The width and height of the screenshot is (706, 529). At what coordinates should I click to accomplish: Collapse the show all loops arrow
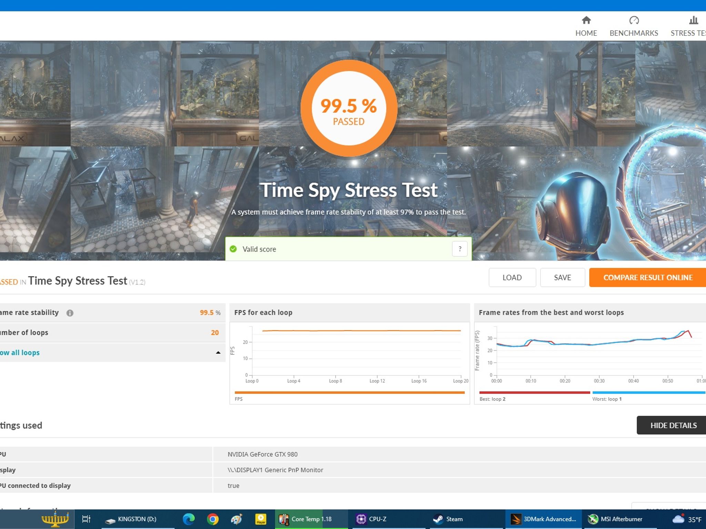click(x=218, y=352)
